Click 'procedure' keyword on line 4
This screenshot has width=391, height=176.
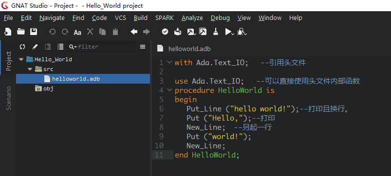coord(194,90)
